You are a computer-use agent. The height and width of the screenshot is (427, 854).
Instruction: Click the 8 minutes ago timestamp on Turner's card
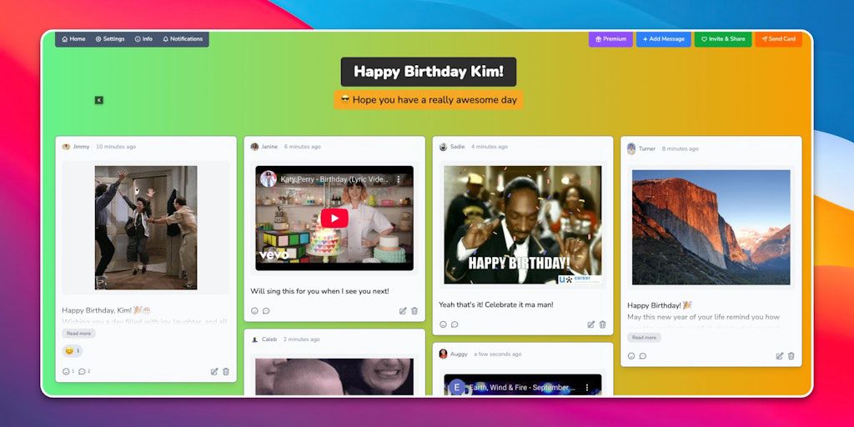pyautogui.click(x=681, y=148)
